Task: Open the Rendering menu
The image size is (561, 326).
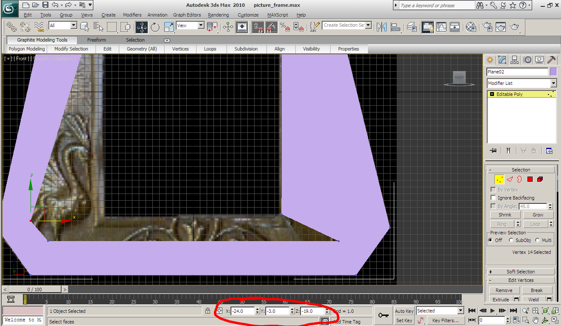Action: pyautogui.click(x=218, y=15)
